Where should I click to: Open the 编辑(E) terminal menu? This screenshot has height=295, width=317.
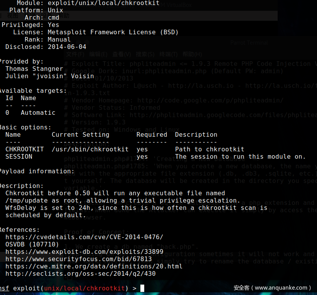(x=98, y=54)
